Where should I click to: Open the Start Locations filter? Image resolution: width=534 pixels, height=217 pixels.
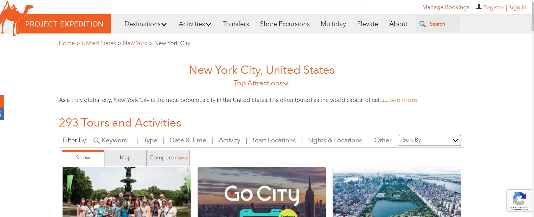(x=274, y=140)
